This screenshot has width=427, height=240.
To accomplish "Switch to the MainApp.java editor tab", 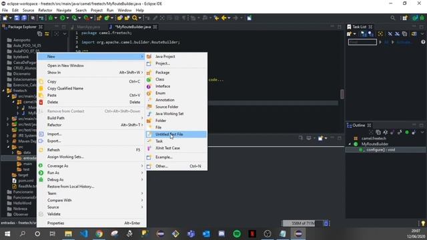I will (88, 27).
